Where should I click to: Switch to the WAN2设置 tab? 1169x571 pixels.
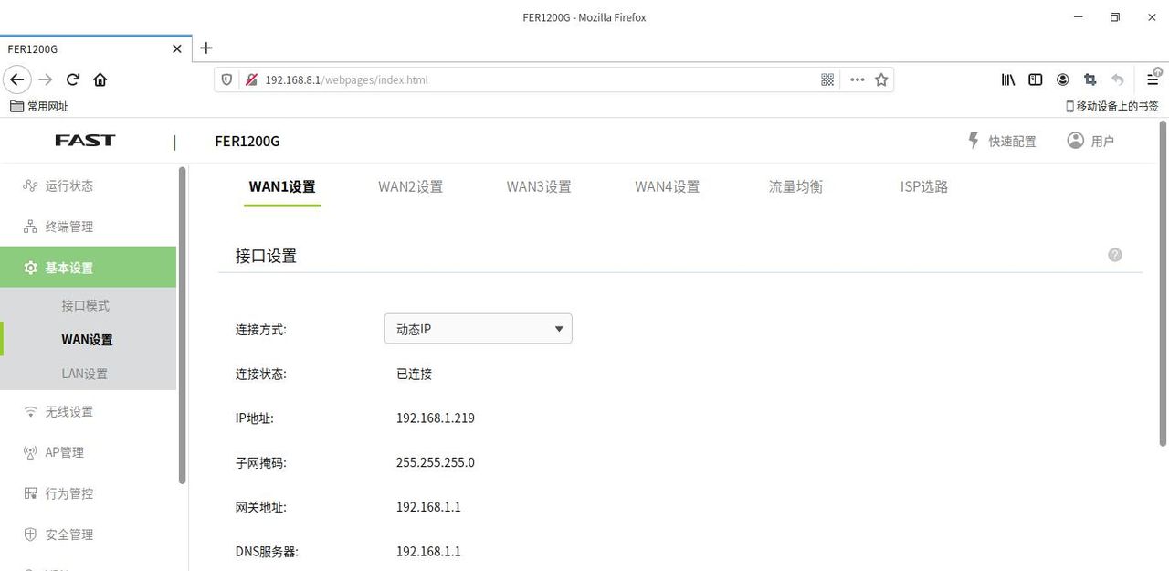(411, 186)
